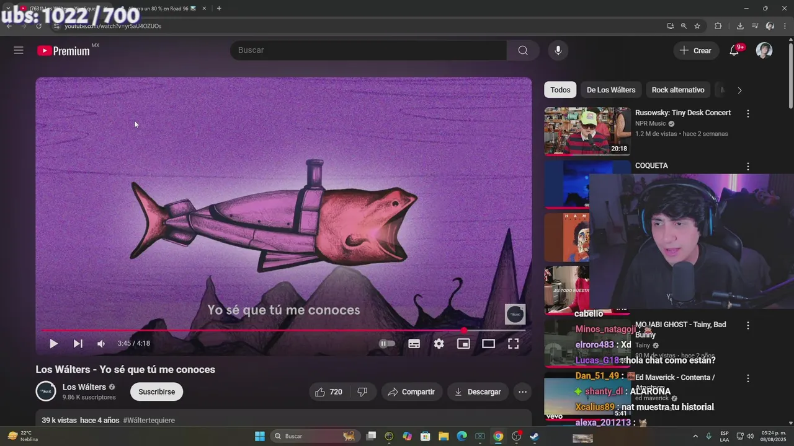
Task: Open the options menu for the Ed Maverick video
Action: click(748, 378)
